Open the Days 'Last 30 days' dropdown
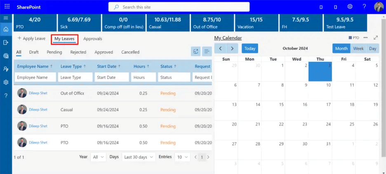 [x=138, y=157]
